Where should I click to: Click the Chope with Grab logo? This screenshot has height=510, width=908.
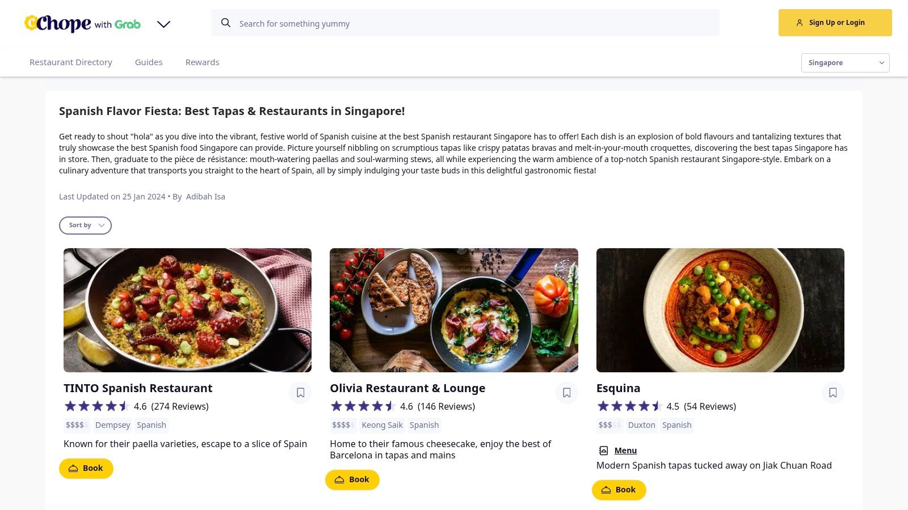coord(82,23)
